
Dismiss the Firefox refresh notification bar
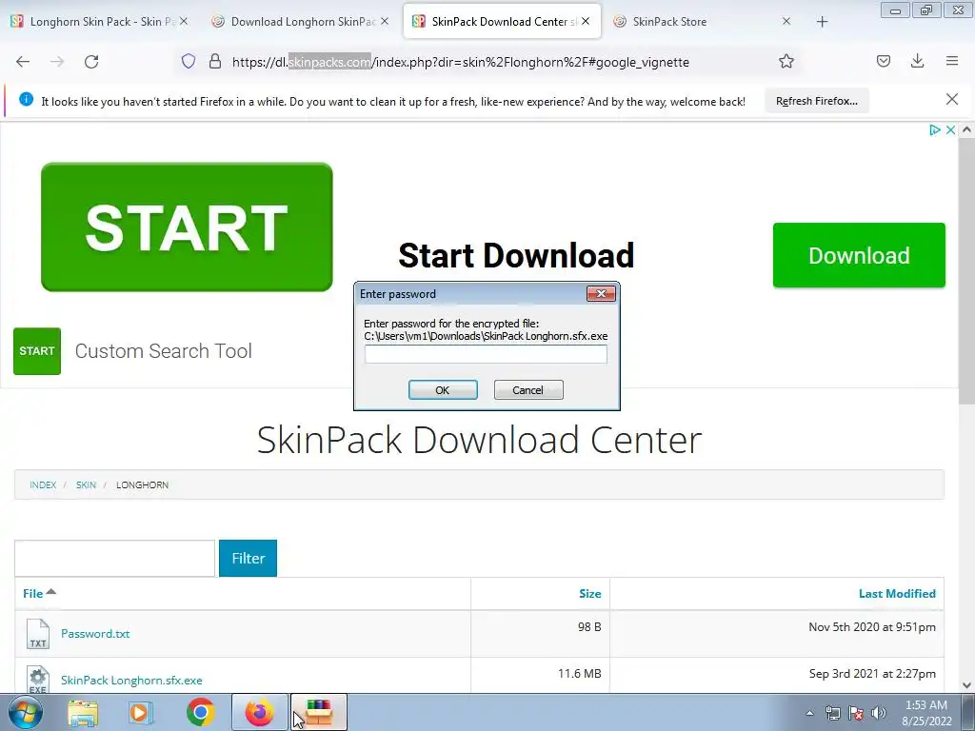coord(951,99)
